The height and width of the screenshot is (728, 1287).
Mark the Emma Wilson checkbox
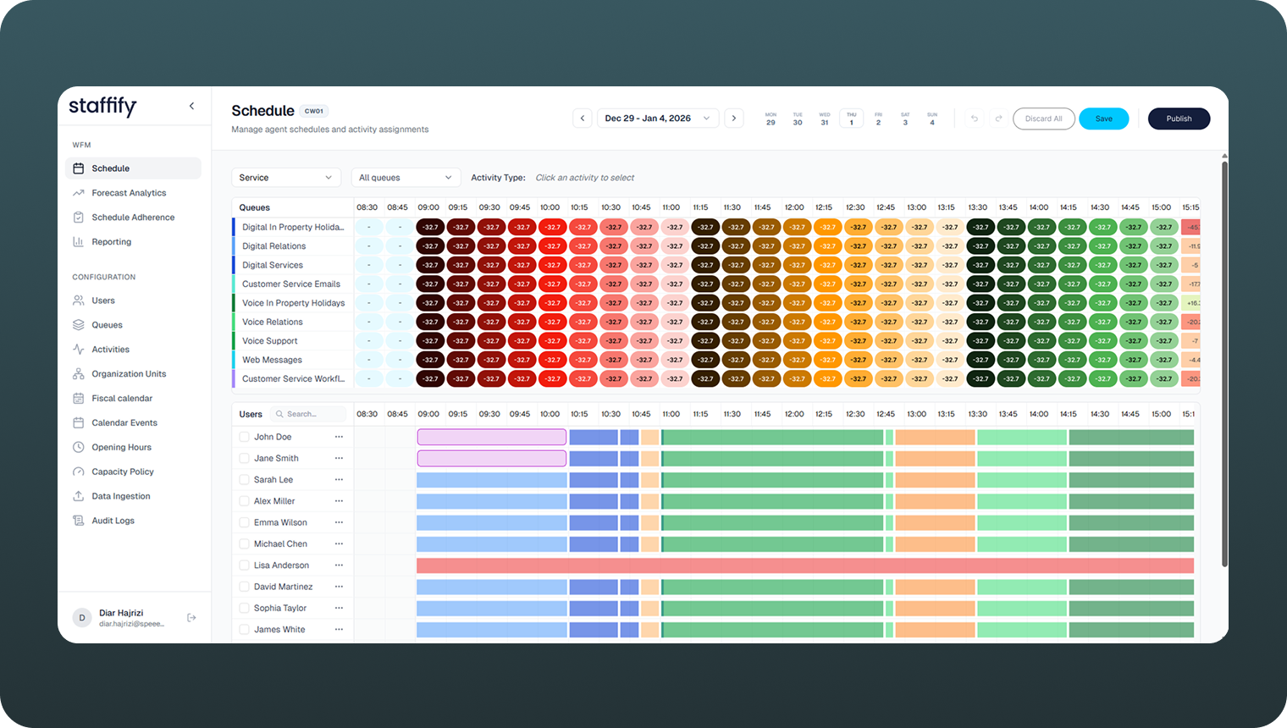tap(244, 522)
